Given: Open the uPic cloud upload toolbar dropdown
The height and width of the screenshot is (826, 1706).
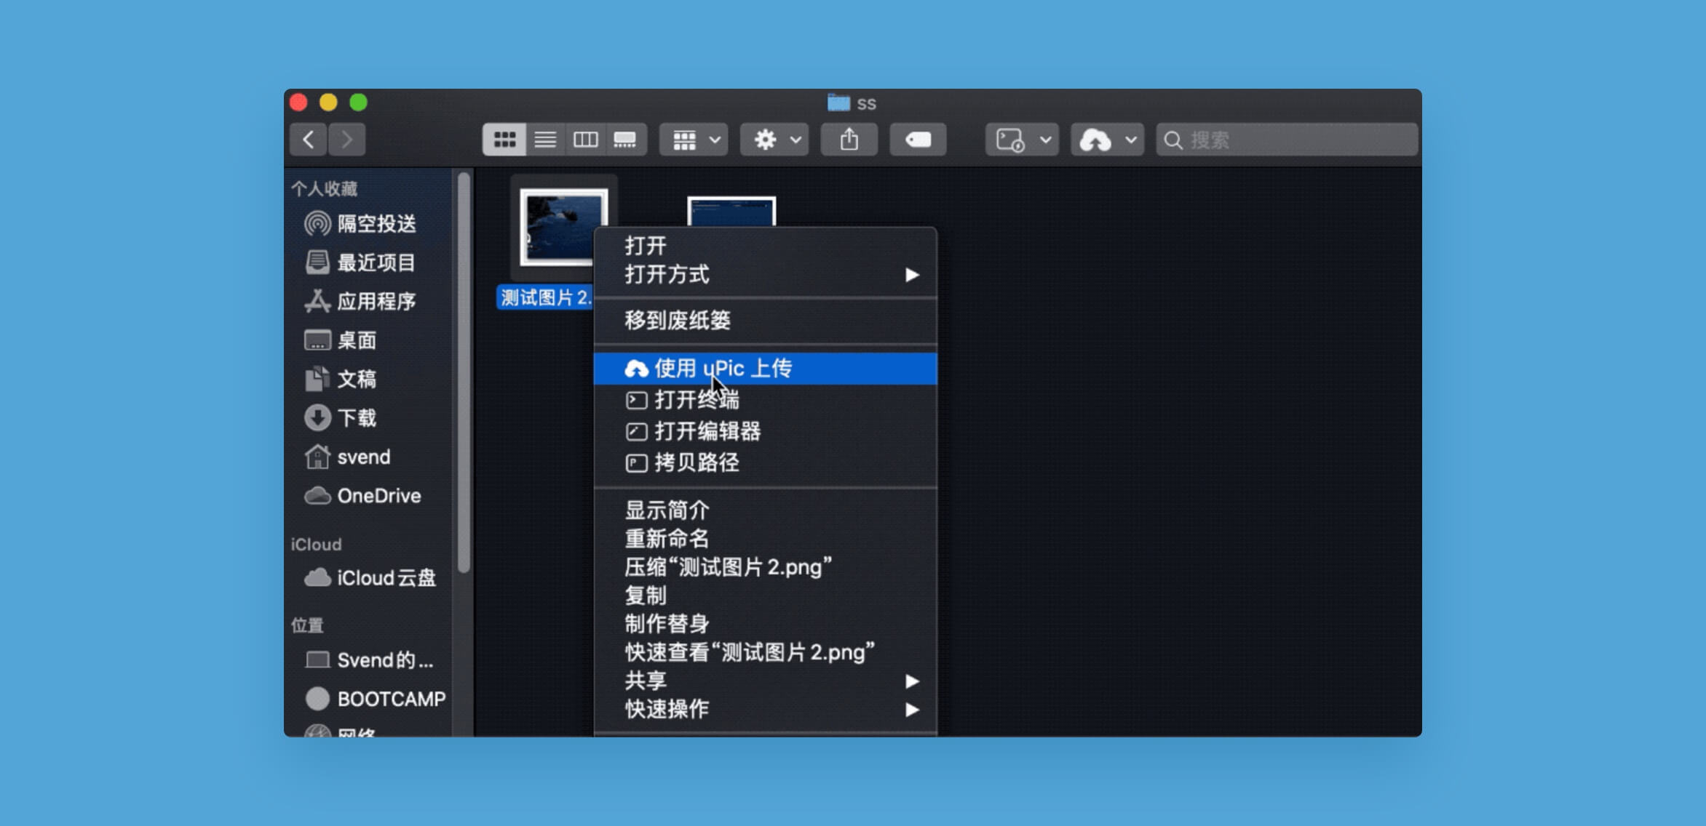Looking at the screenshot, I should (x=1107, y=140).
